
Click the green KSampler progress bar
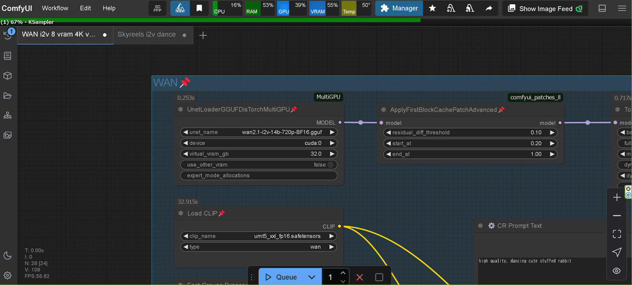(210, 21)
